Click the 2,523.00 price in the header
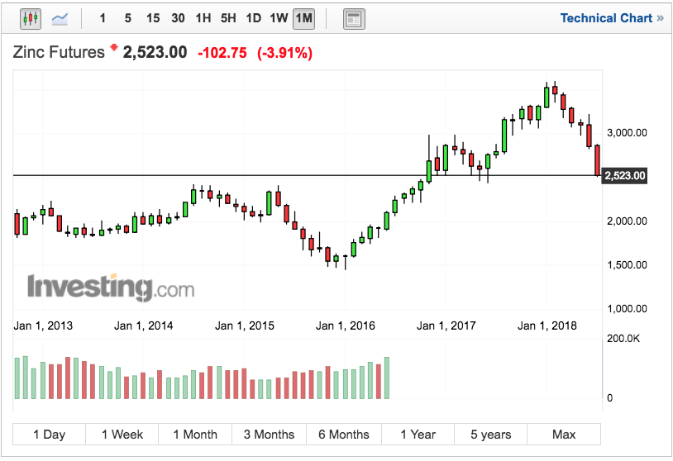Image resolution: width=673 pixels, height=461 pixels. click(155, 52)
